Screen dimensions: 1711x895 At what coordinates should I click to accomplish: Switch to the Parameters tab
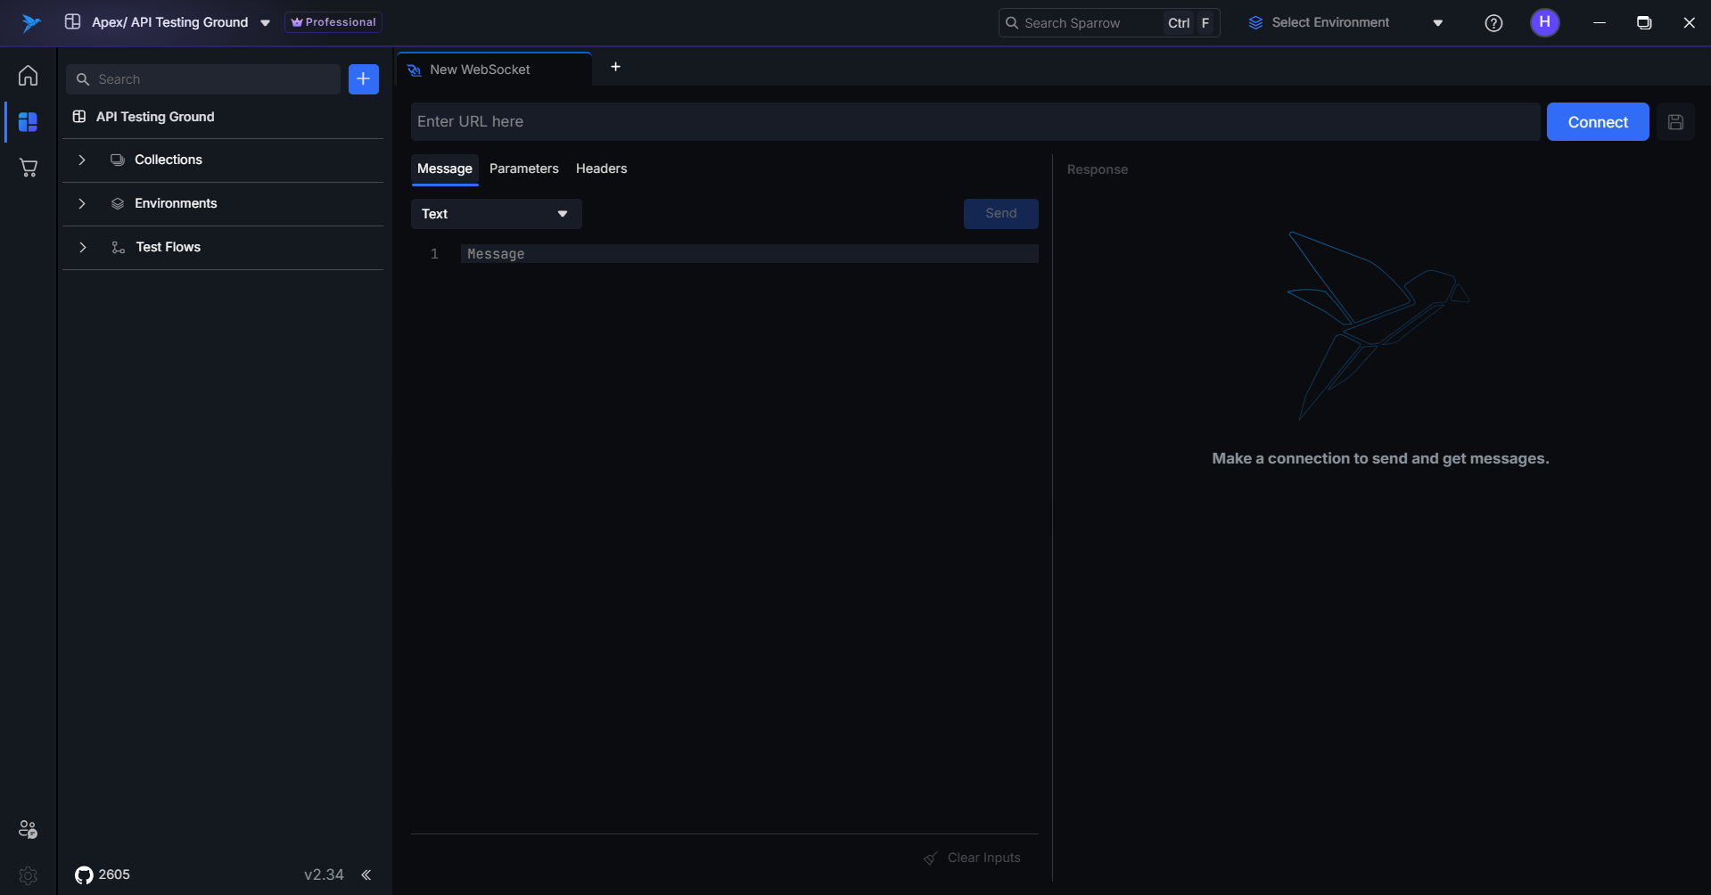click(x=523, y=168)
